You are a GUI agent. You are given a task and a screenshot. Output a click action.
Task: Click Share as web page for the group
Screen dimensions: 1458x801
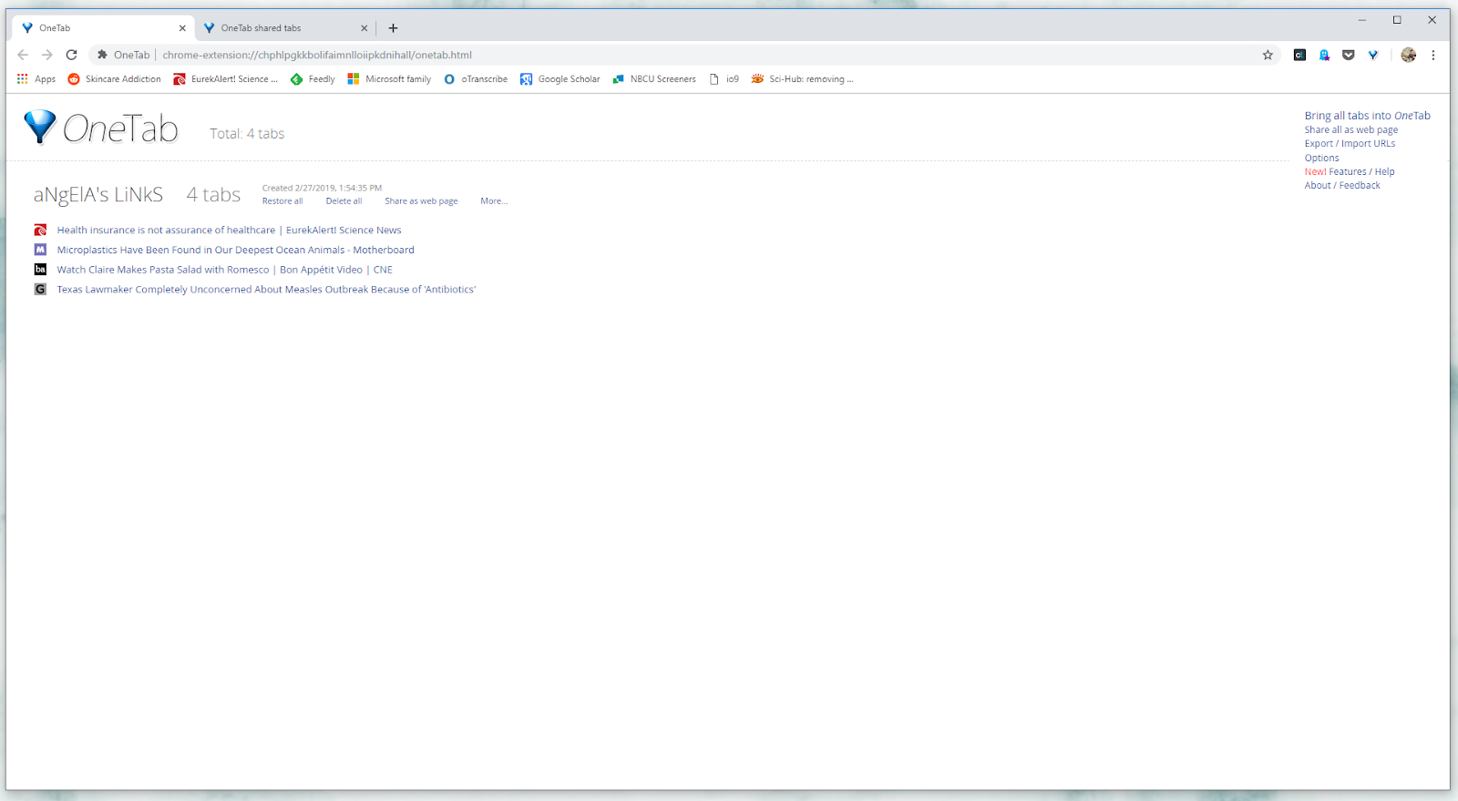click(421, 201)
